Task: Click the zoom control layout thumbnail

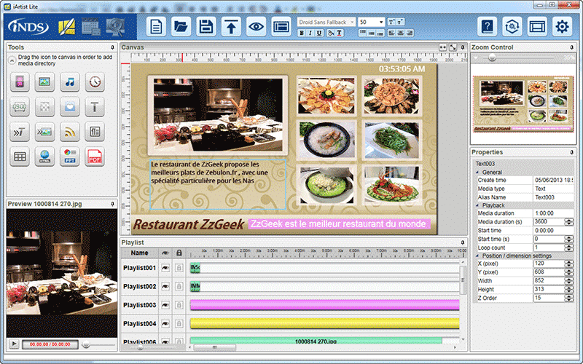Action: pyautogui.click(x=523, y=104)
